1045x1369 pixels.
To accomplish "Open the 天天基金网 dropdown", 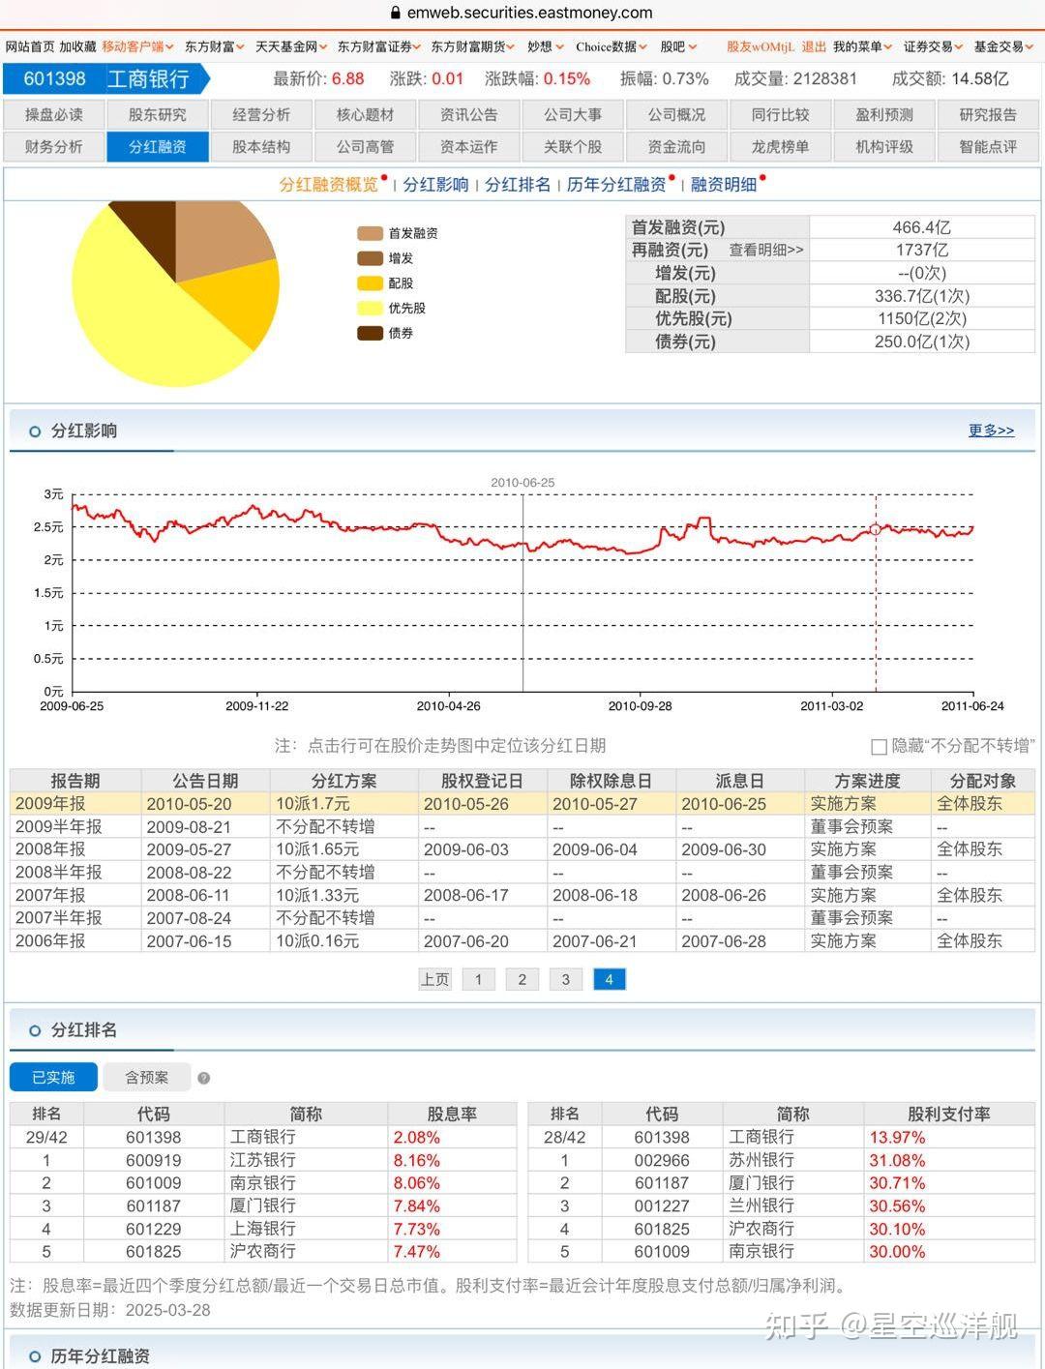I will (x=290, y=46).
